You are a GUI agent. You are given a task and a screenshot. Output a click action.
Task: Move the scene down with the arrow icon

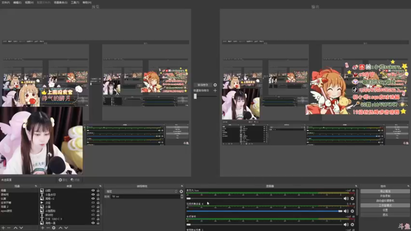pyautogui.click(x=21, y=228)
